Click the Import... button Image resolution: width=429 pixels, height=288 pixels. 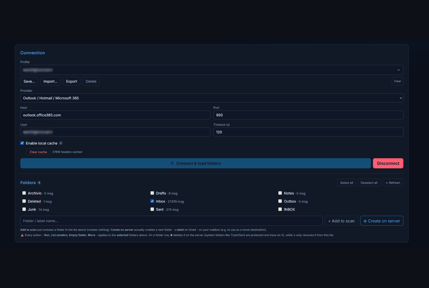50,81
